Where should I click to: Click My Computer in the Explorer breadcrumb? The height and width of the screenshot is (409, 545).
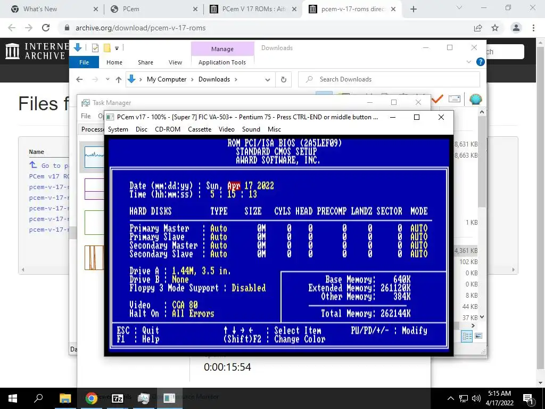tap(167, 79)
